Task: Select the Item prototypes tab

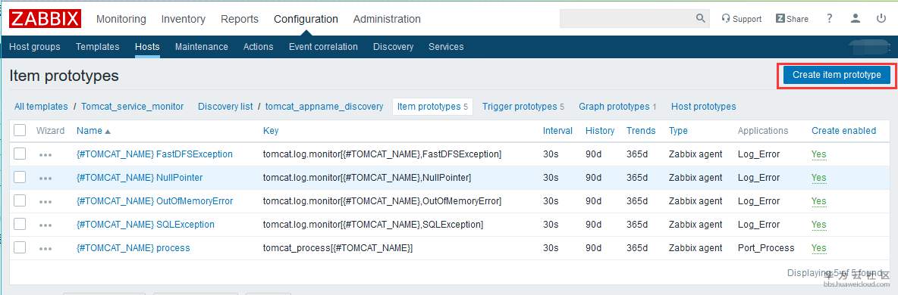Action: pyautogui.click(x=432, y=107)
